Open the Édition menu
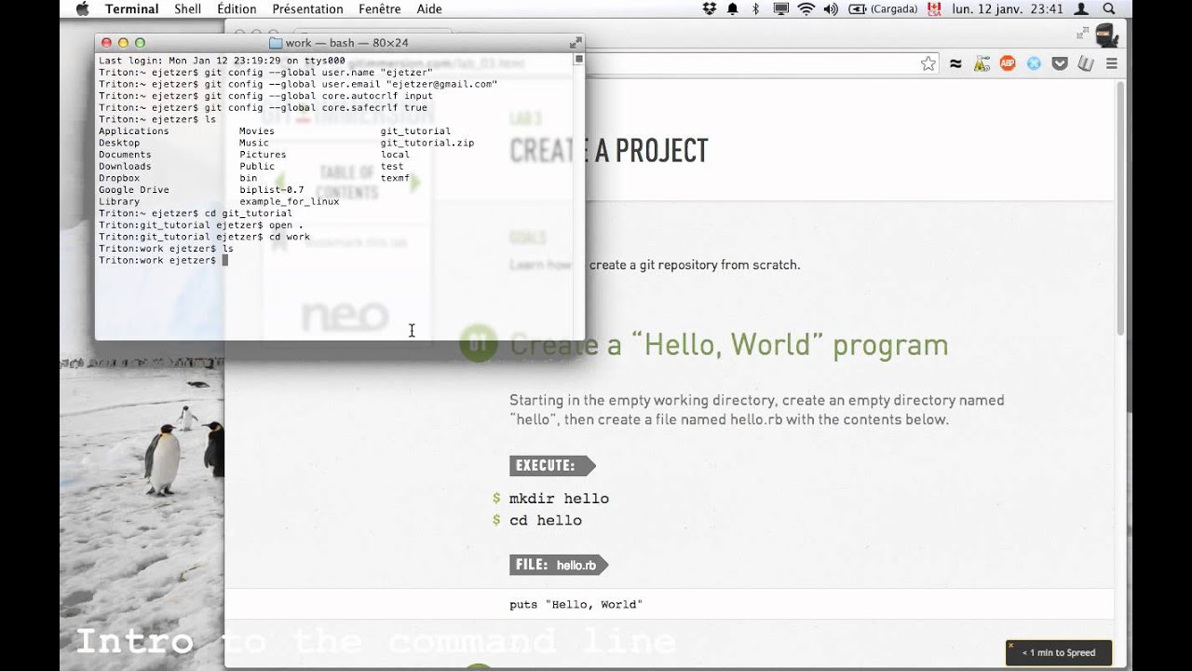The image size is (1192, 671). [237, 9]
